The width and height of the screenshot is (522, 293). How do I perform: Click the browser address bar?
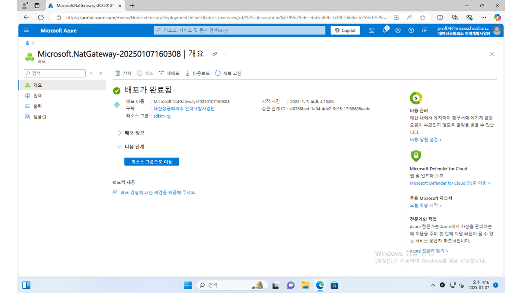226,17
